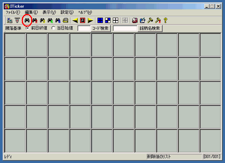The width and height of the screenshot is (225, 163).
Task: Click the plain binoculars search icon
Action: click(x=27, y=20)
